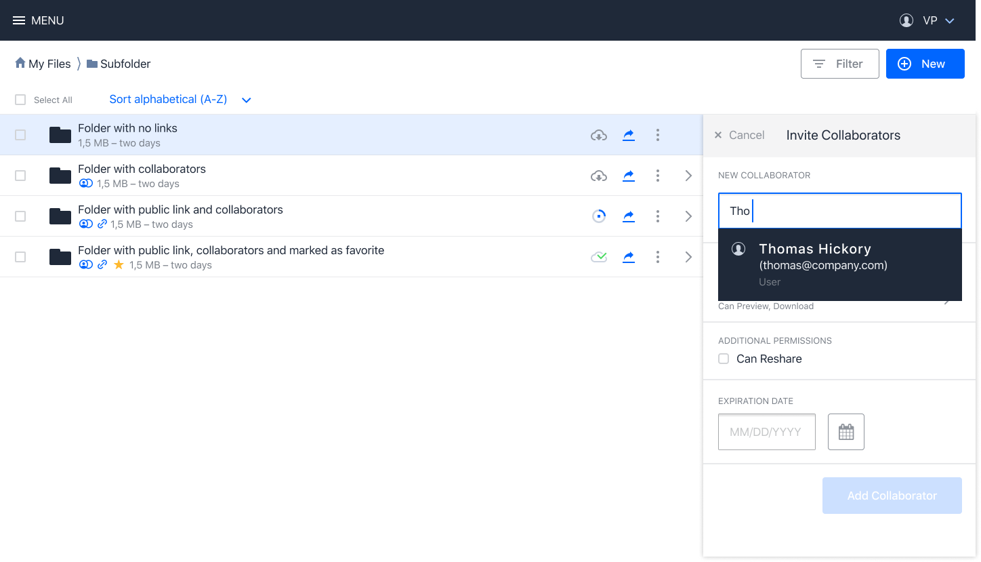Open Folder with public link, collaborators and marked as favorite
Viewport: 981px width, 562px height.
point(231,250)
